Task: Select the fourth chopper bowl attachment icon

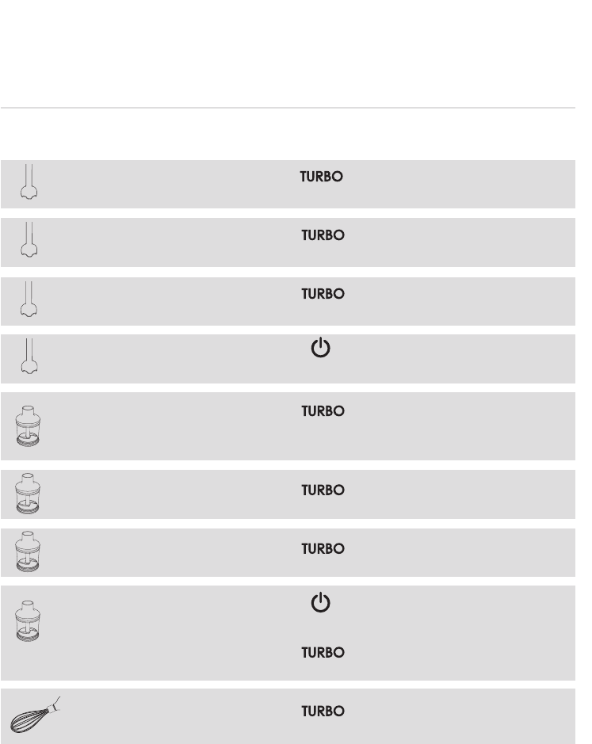Action: [x=29, y=619]
